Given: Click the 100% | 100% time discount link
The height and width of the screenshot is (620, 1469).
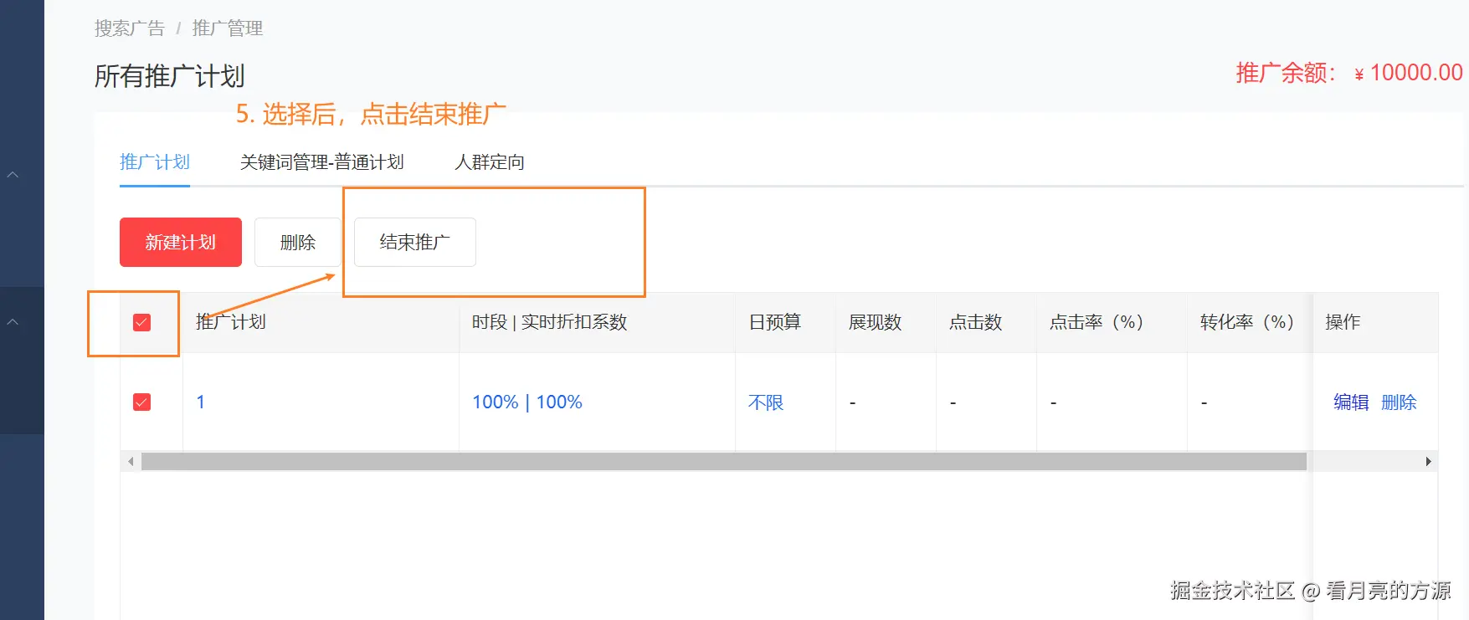Looking at the screenshot, I should 527,402.
